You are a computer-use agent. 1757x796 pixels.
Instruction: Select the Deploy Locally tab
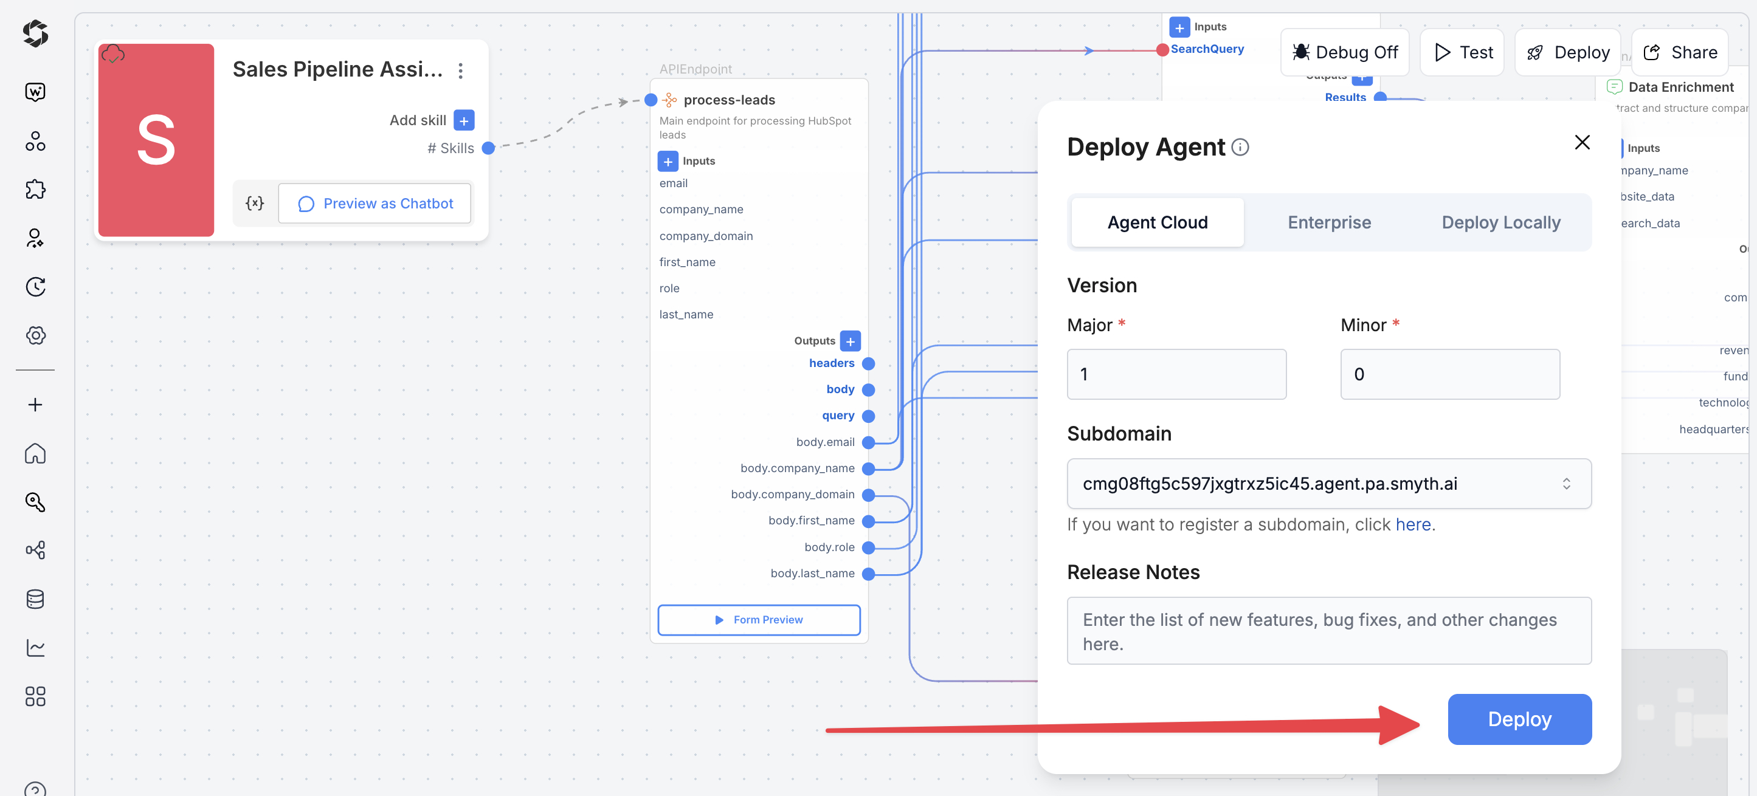[x=1500, y=222]
